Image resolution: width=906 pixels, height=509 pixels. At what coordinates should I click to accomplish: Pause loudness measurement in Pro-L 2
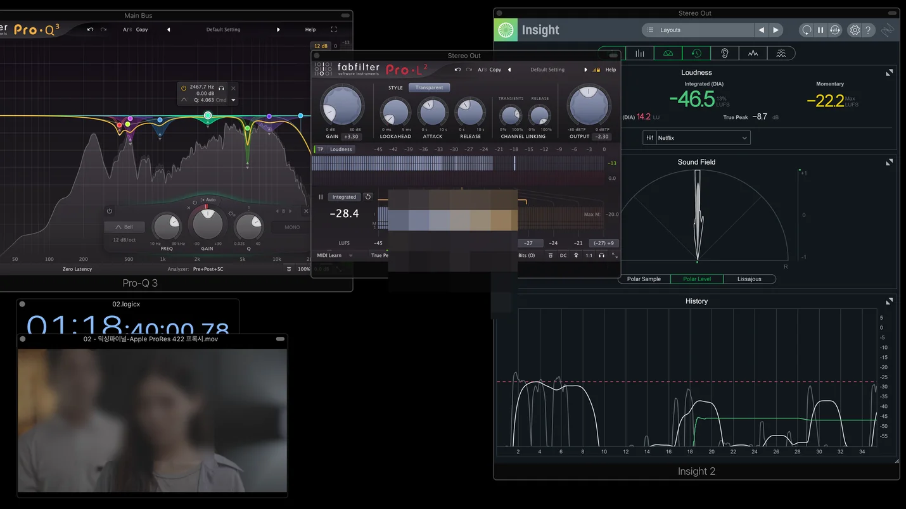[321, 197]
